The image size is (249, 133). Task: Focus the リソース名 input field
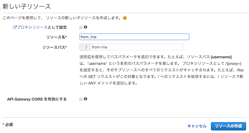click(134, 37)
